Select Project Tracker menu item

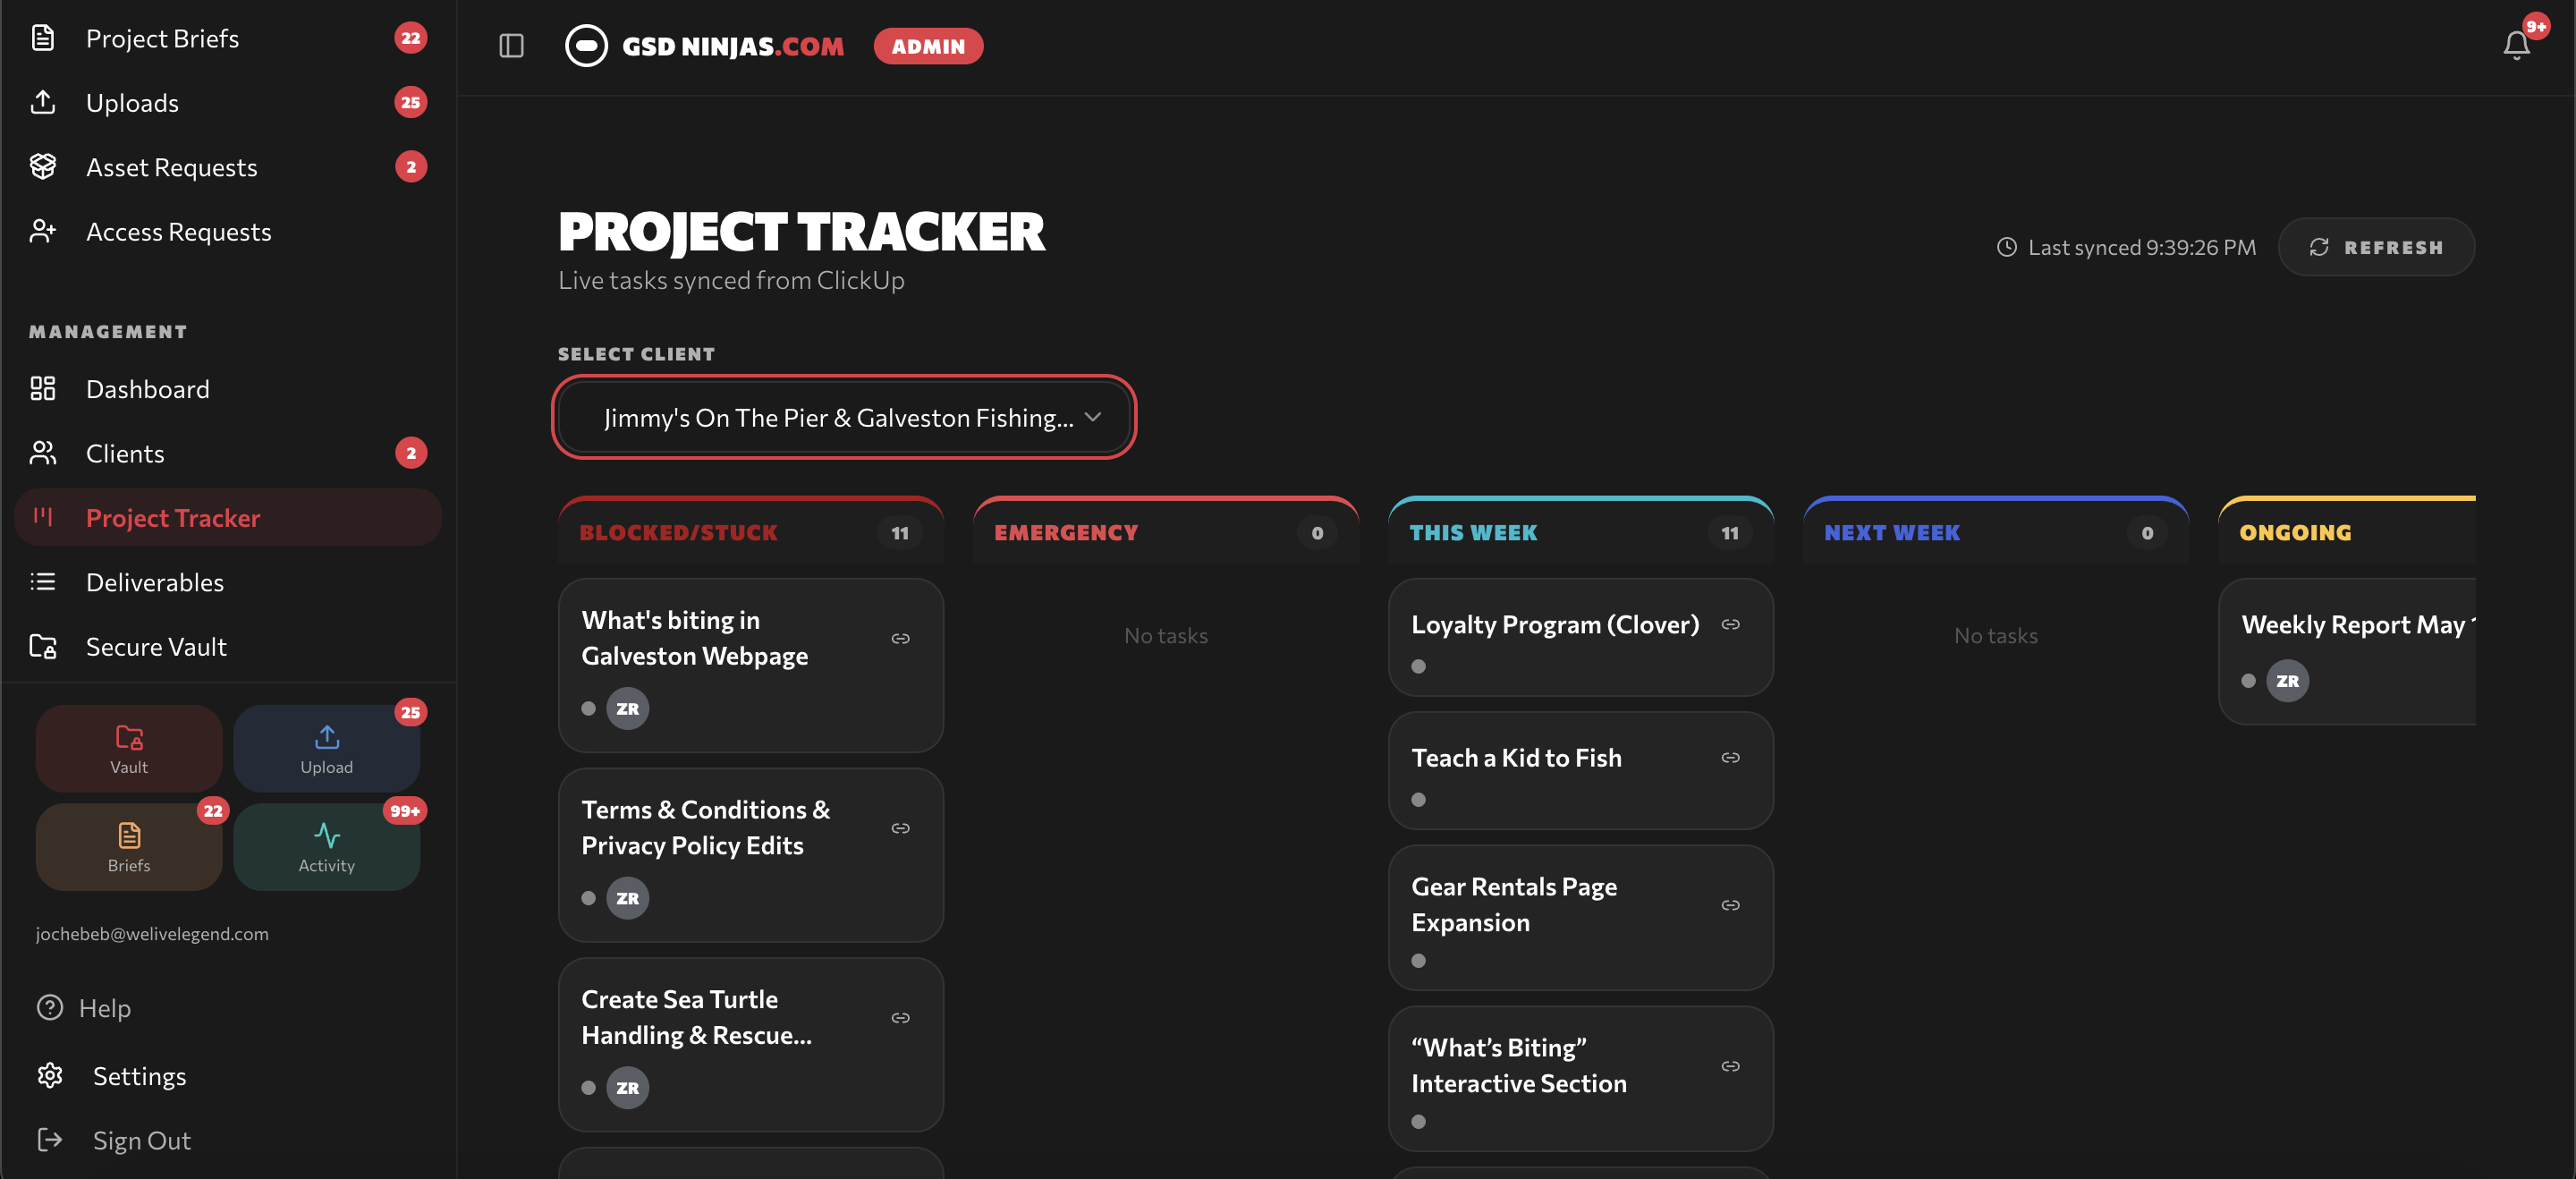coord(228,517)
